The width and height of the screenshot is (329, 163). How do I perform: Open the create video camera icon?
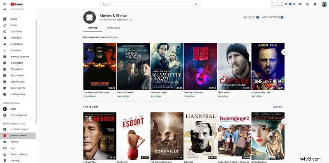[300, 4]
